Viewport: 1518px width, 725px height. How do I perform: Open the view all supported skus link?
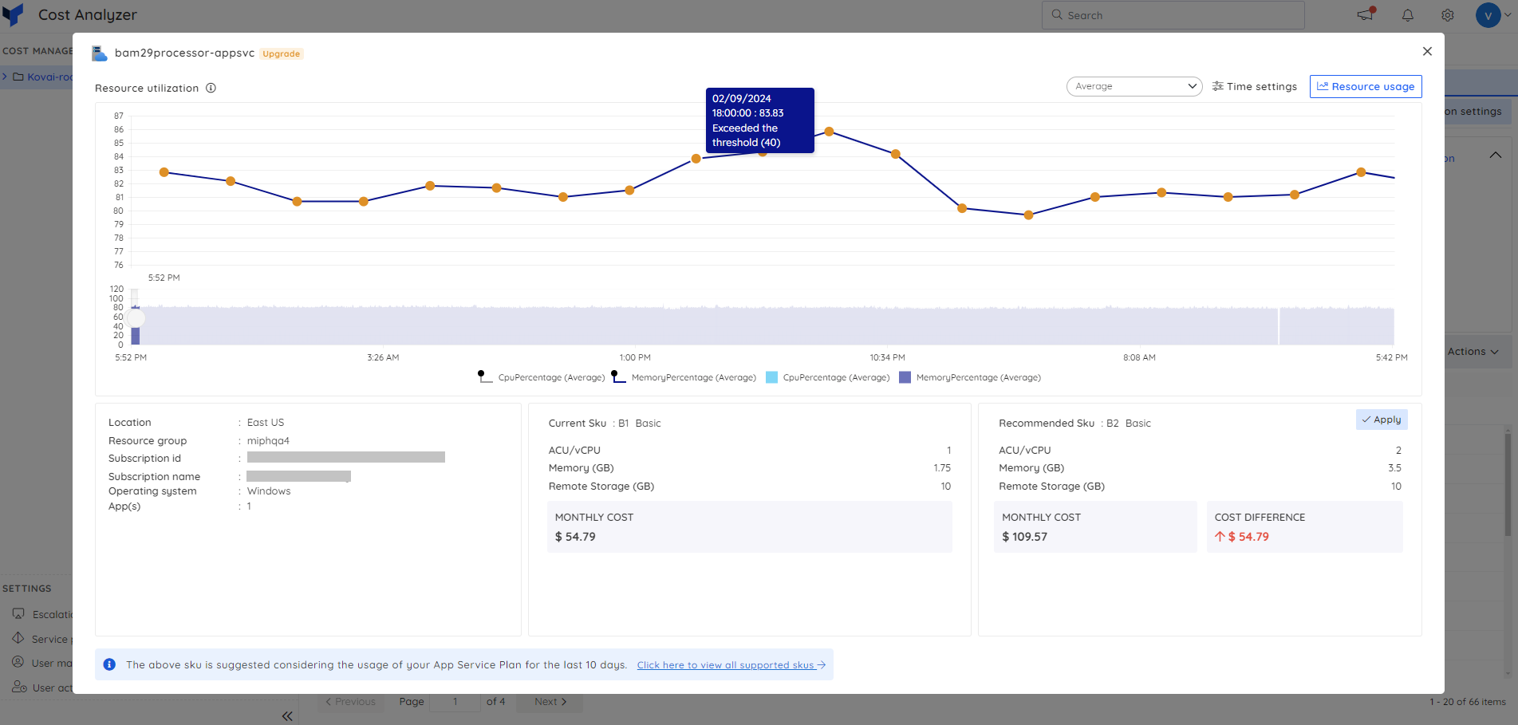(x=731, y=665)
